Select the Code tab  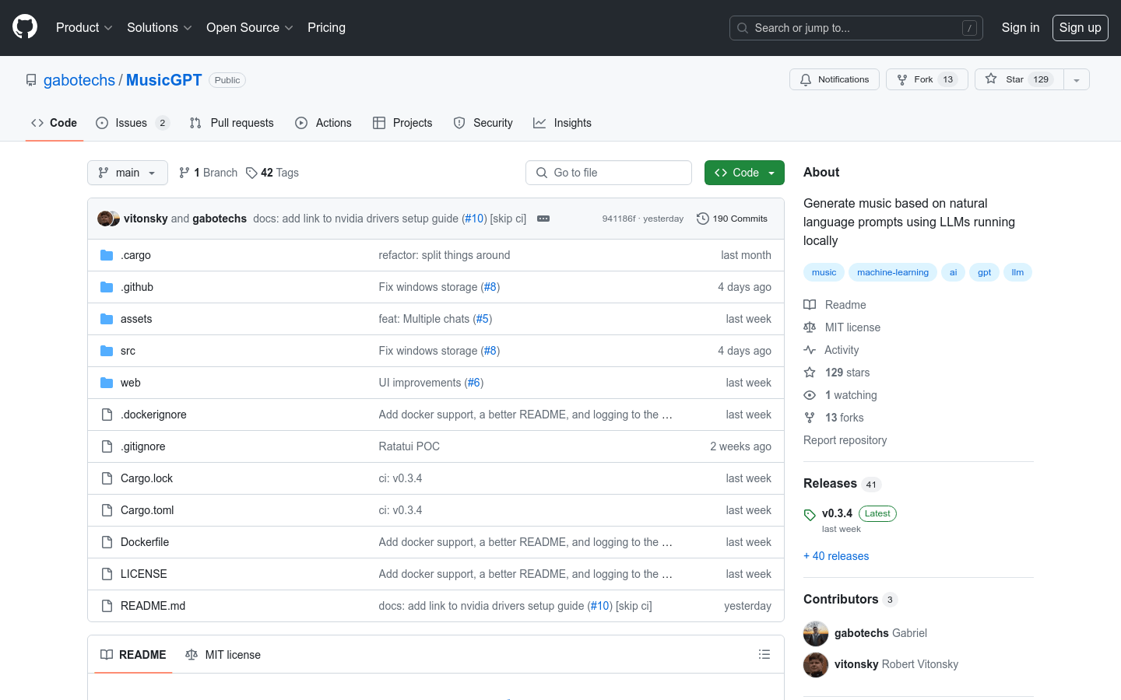pos(54,123)
